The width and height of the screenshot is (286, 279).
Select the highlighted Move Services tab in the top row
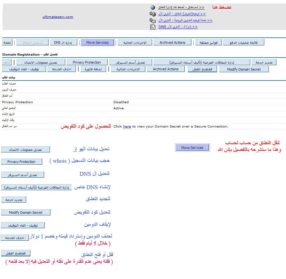pos(97,43)
